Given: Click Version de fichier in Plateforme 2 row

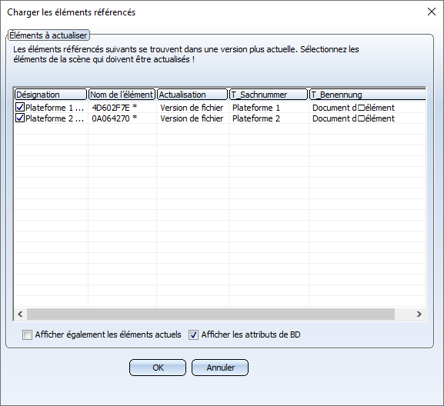Looking at the screenshot, I should click(192, 118).
